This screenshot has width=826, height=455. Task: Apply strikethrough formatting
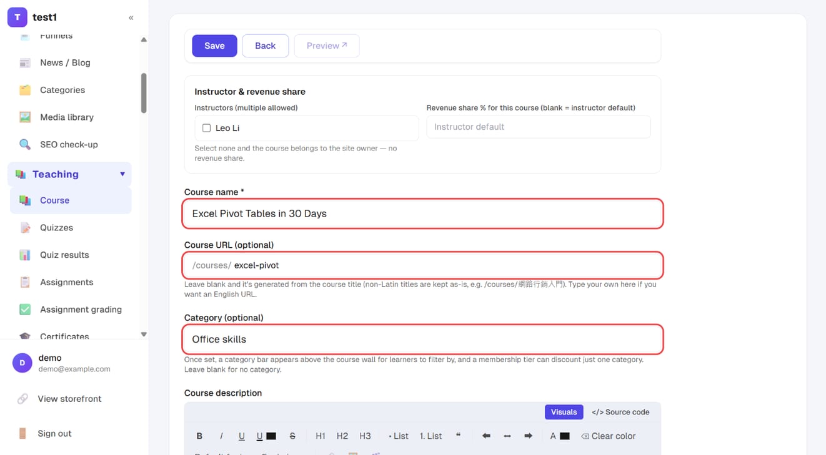pos(292,436)
